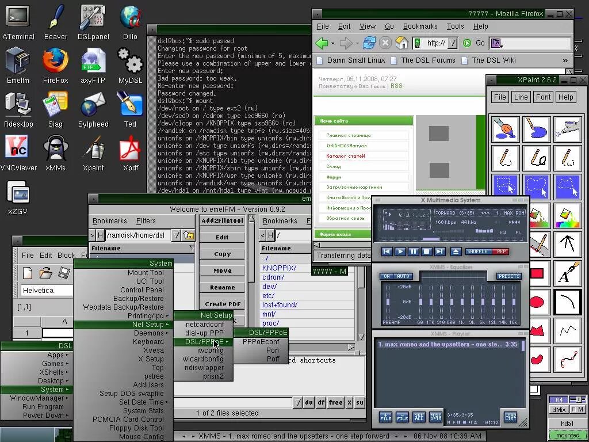
Task: Select XPaint rectangular selection tool
Action: coord(505,186)
